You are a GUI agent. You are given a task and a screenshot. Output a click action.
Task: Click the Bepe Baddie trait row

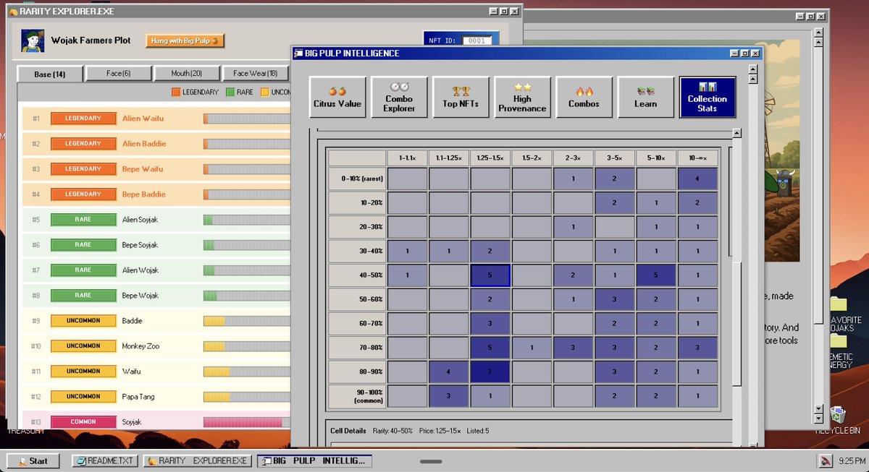click(x=156, y=194)
